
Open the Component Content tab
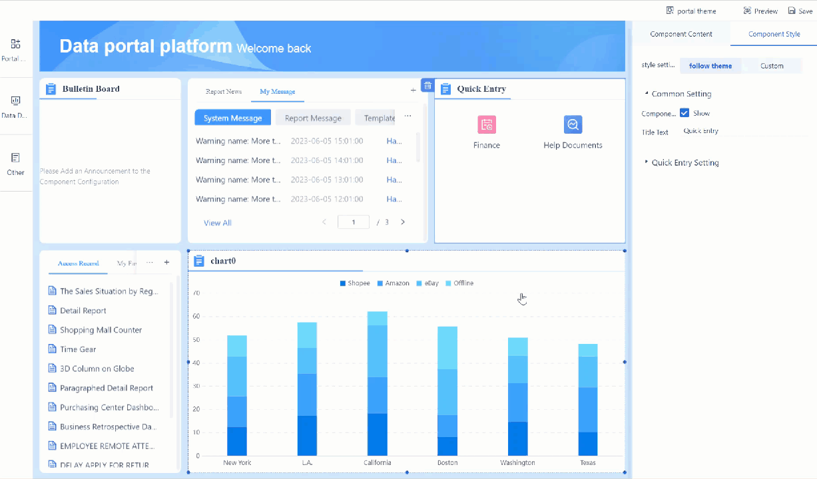[x=681, y=33]
